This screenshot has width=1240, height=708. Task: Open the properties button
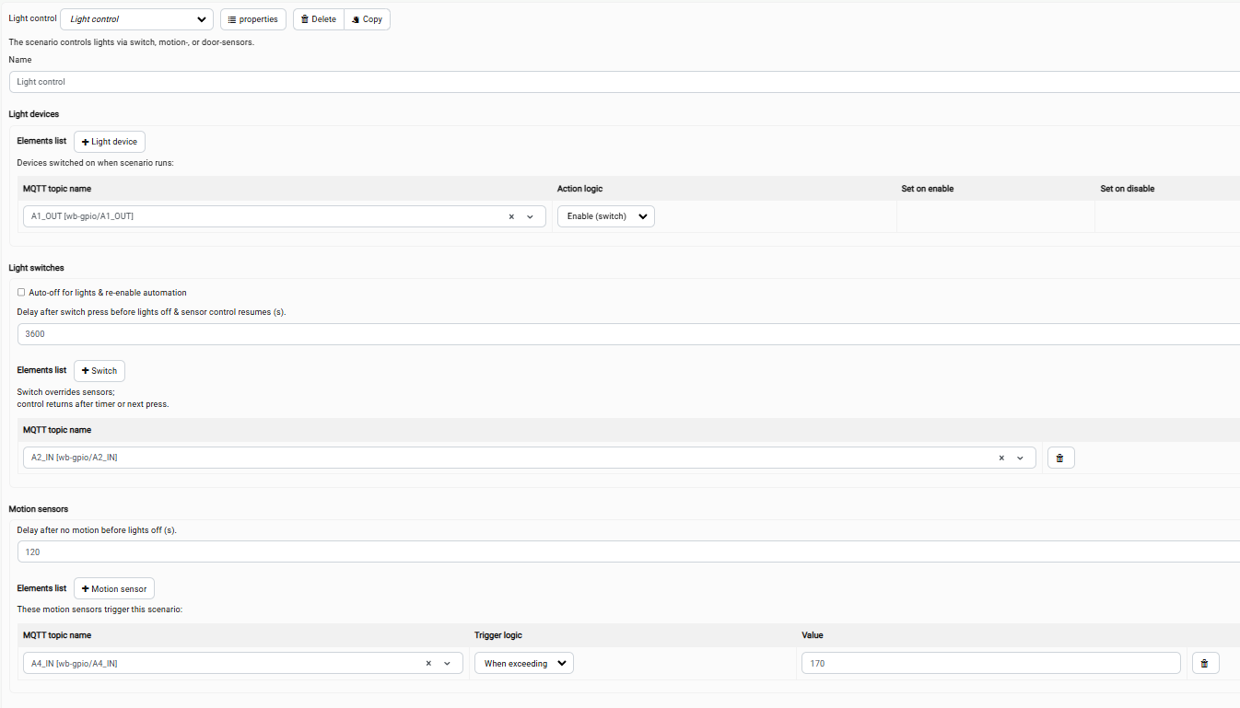click(253, 19)
